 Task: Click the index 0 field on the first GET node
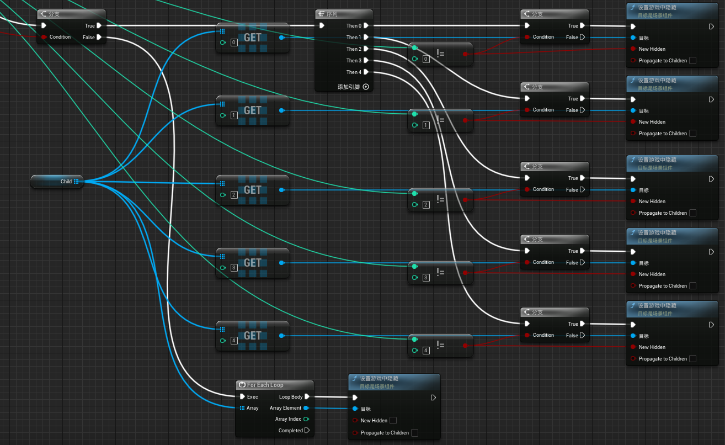click(234, 43)
